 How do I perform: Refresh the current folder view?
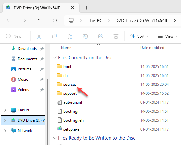click(x=55, y=20)
